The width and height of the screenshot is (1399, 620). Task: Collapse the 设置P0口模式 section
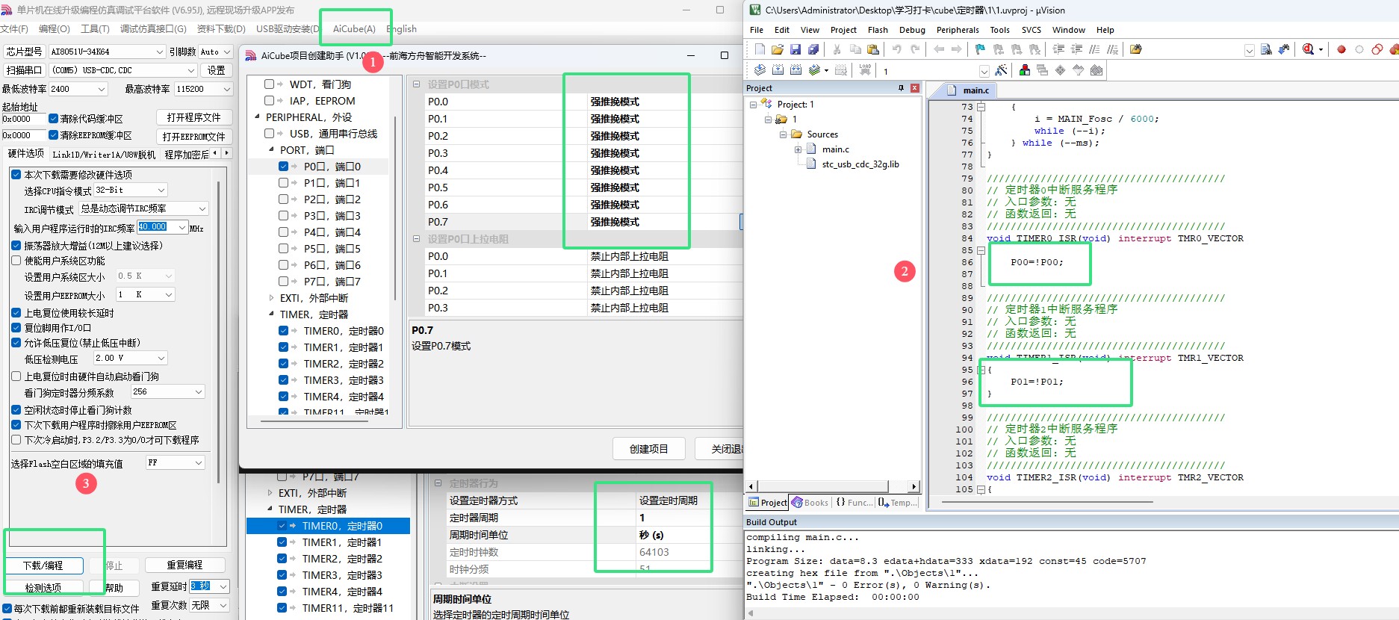[x=416, y=84]
